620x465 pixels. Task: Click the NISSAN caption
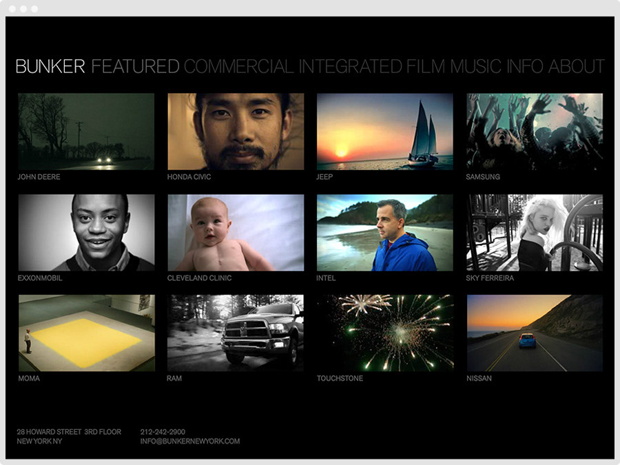tap(479, 378)
